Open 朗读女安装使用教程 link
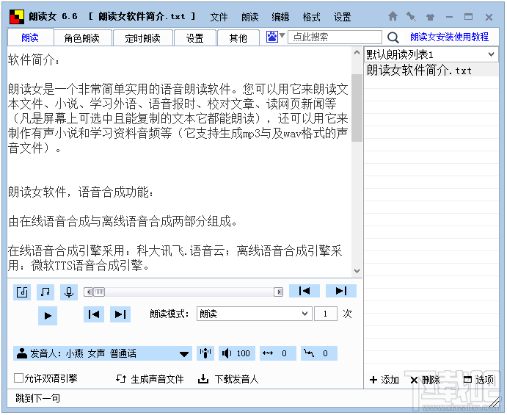 [449, 37]
